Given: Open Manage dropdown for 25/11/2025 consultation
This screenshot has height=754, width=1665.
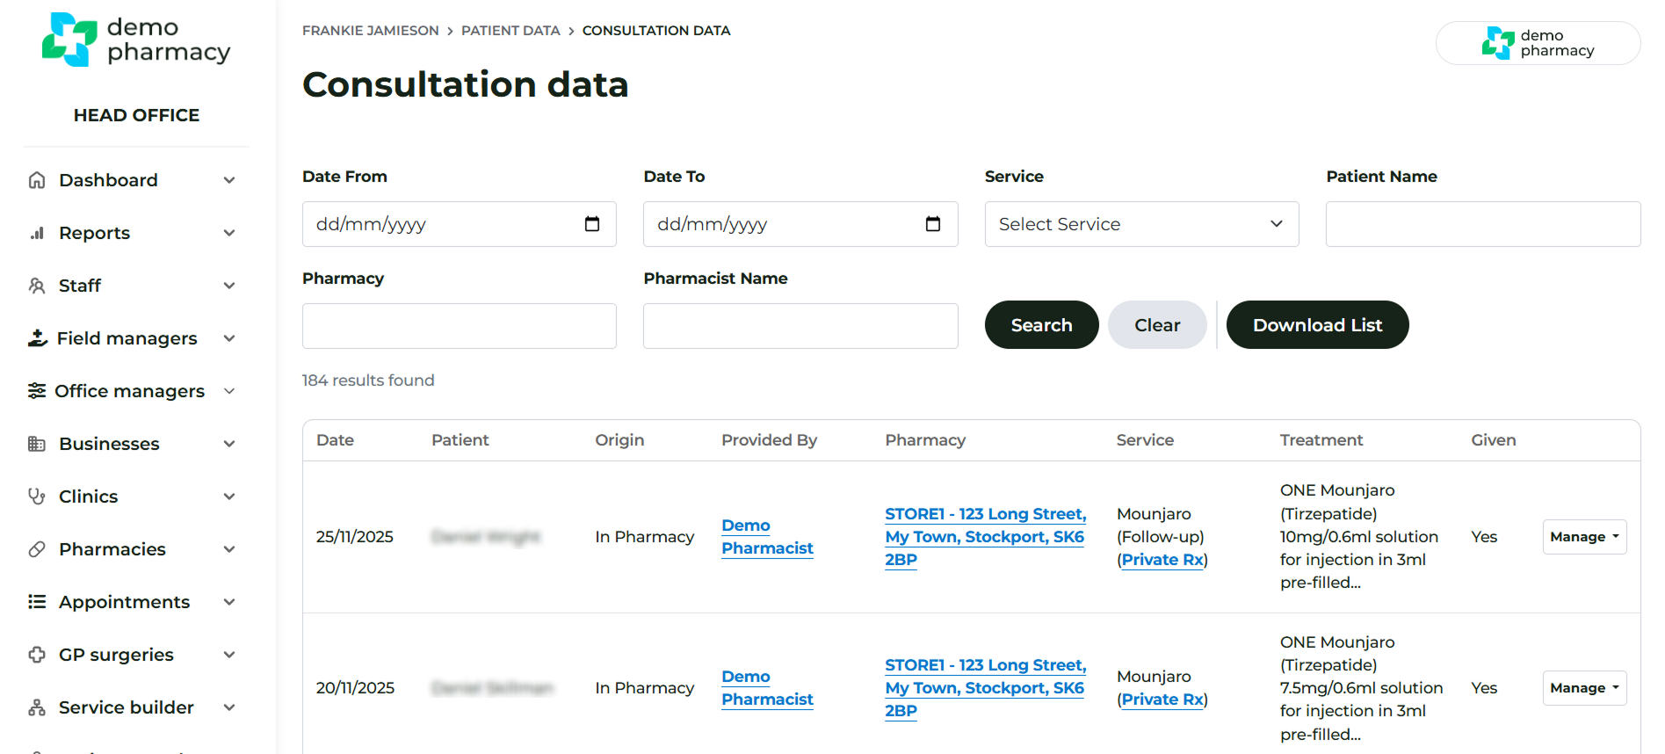Looking at the screenshot, I should 1583,537.
